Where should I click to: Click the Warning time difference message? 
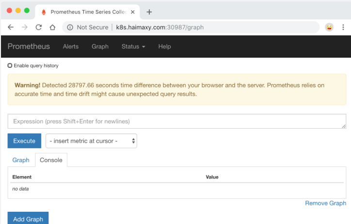coord(177,90)
